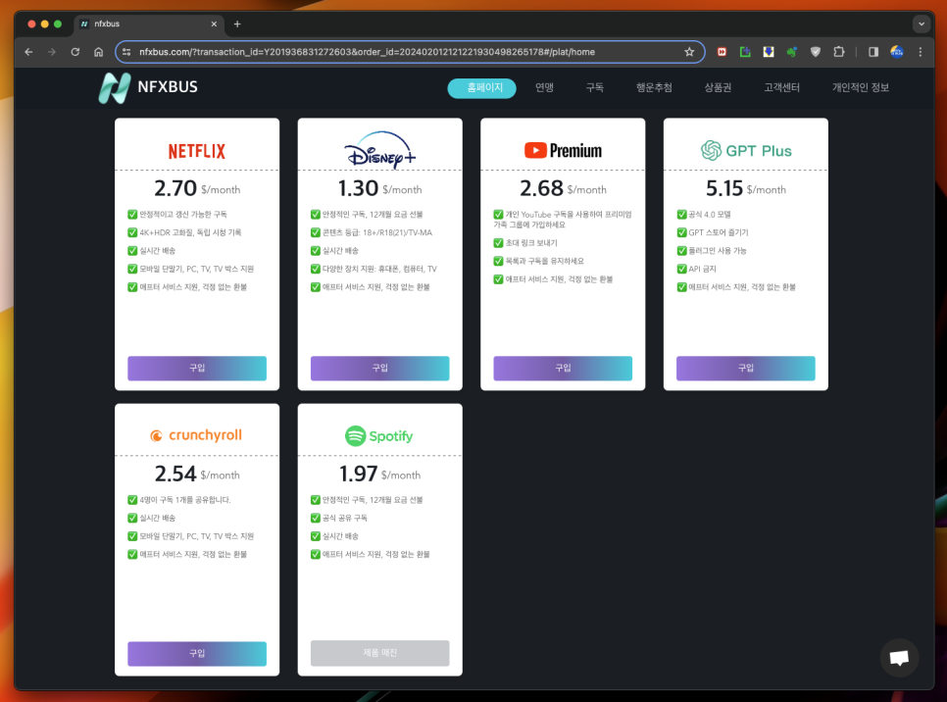Viewport: 947px width, 702px height.
Task: Click the Disney+ price 1.30
Action: point(358,188)
